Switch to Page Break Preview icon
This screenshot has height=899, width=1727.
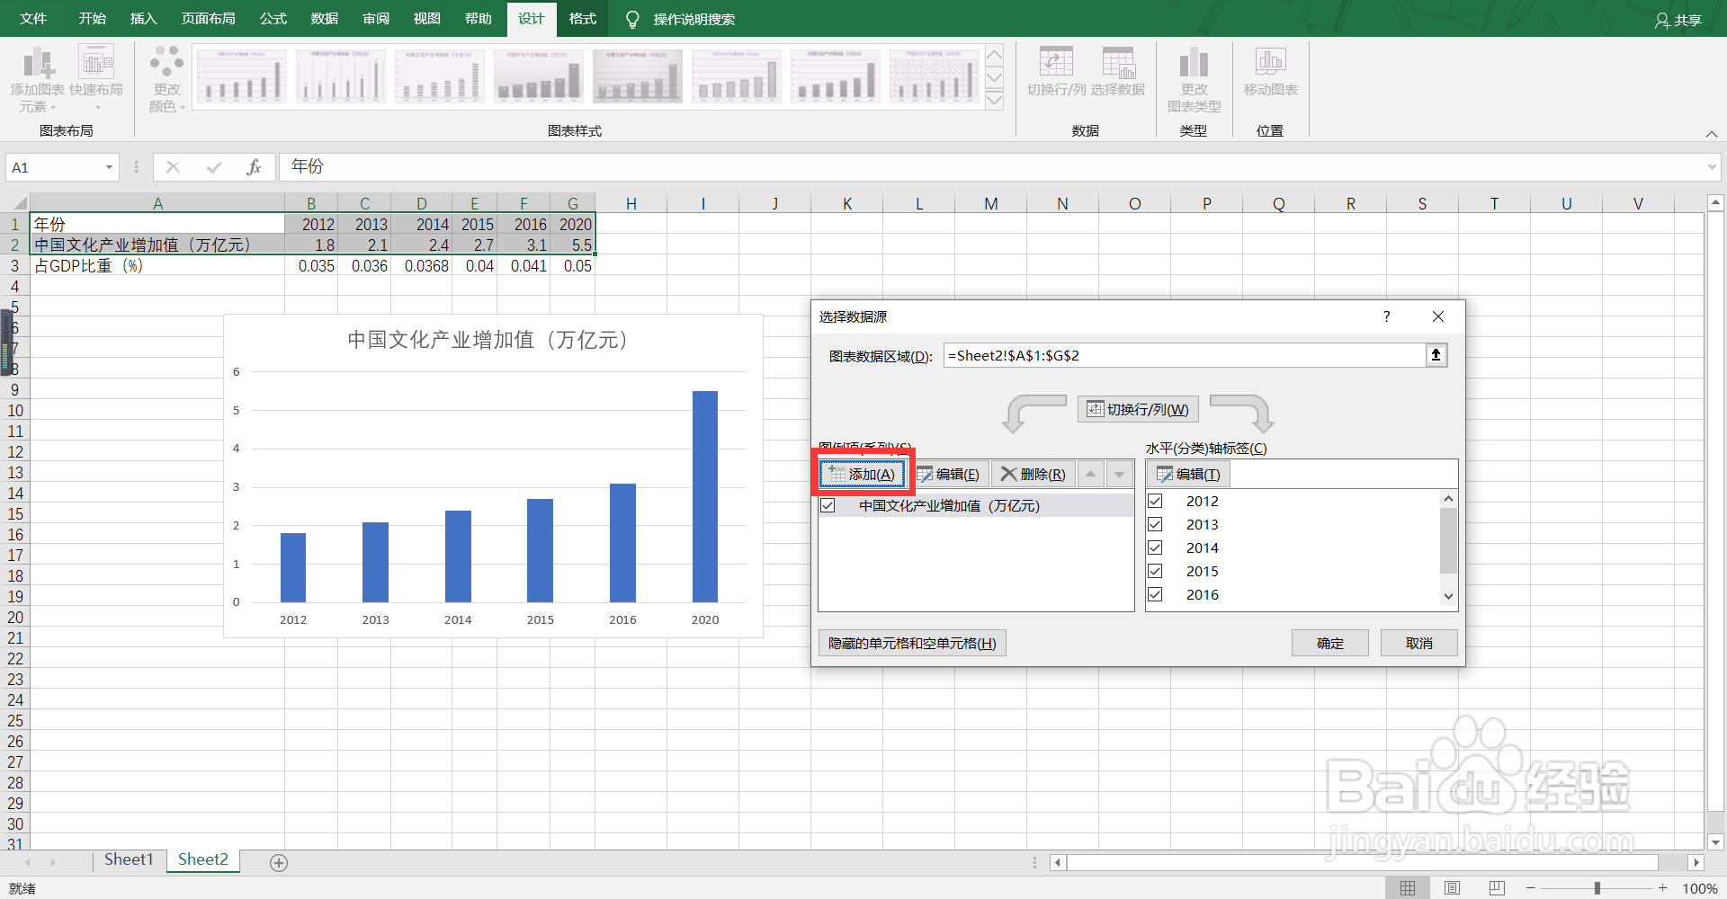(x=1497, y=888)
